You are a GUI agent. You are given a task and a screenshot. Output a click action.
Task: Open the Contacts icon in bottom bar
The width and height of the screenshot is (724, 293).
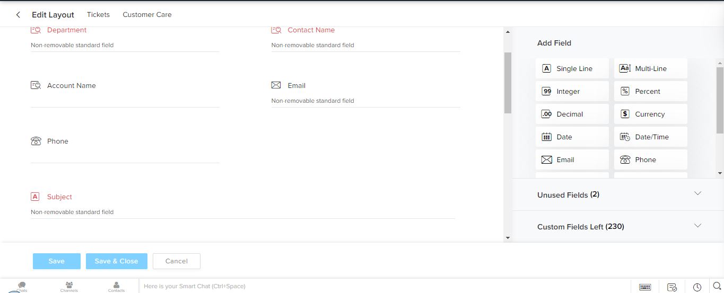[x=116, y=286]
